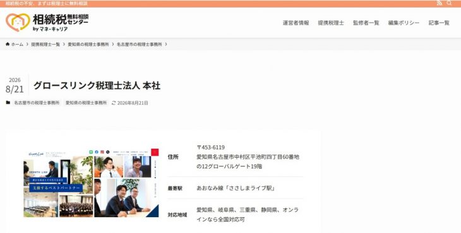The width and height of the screenshot is (461, 233).
Task: Click the refresh icon next to 2026年8月21日
Action: (114, 103)
